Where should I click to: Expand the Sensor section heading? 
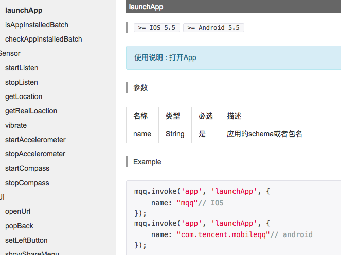(10, 53)
